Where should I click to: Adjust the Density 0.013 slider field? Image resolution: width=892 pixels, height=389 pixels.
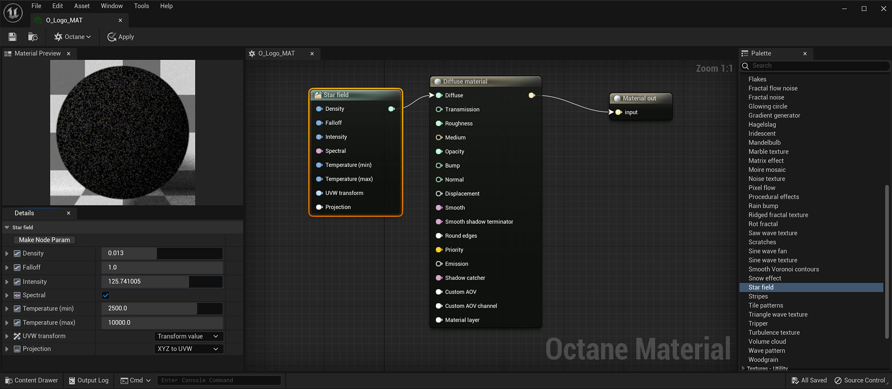point(162,253)
